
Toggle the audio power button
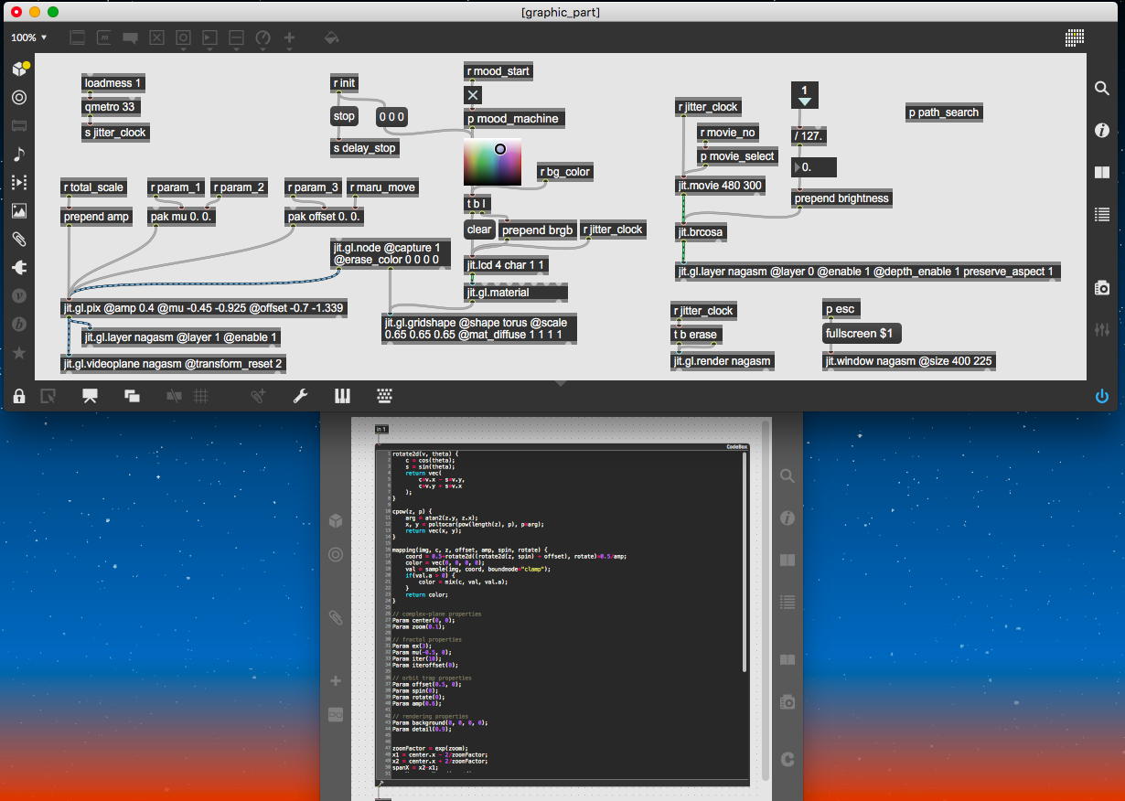1102,396
